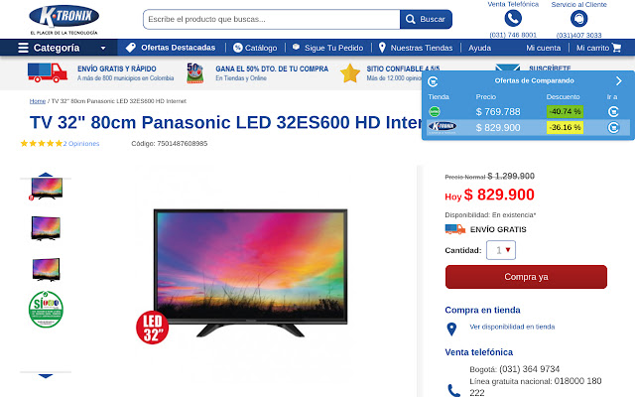This screenshot has width=635, height=397.
Task: Open Ofertas Destacadas menu item
Action: (x=171, y=48)
